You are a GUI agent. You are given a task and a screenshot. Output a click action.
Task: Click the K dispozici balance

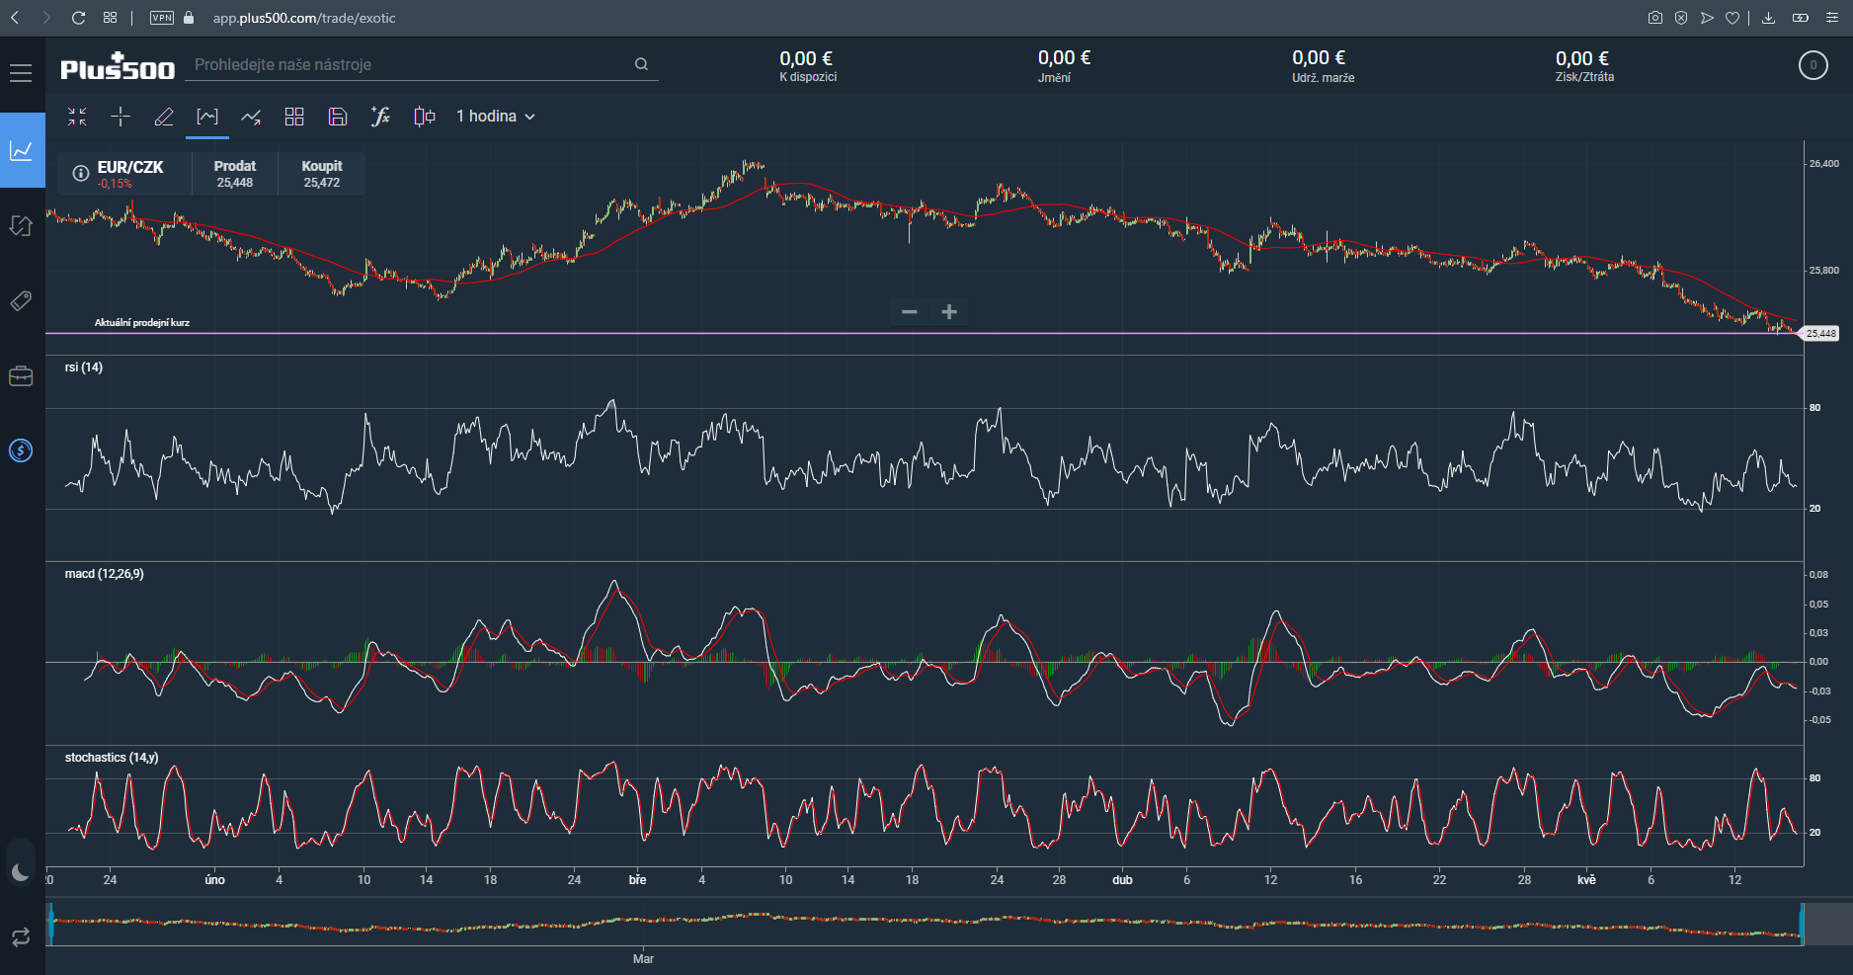pos(807,66)
